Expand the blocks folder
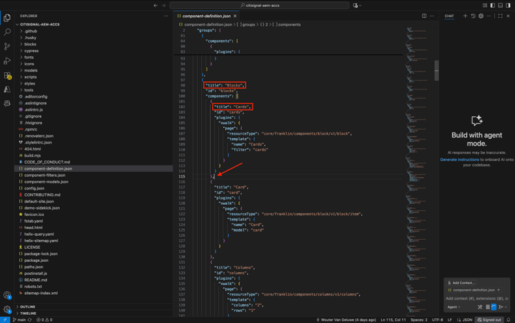The width and height of the screenshot is (515, 323). pos(30,44)
